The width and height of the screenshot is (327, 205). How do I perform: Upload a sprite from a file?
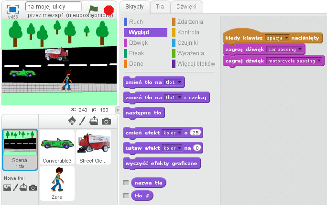94,121
